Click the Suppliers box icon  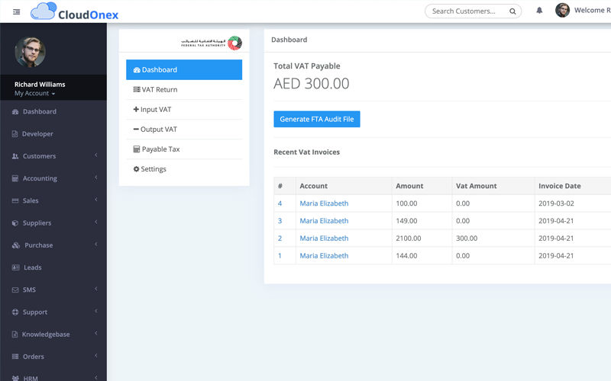point(15,223)
